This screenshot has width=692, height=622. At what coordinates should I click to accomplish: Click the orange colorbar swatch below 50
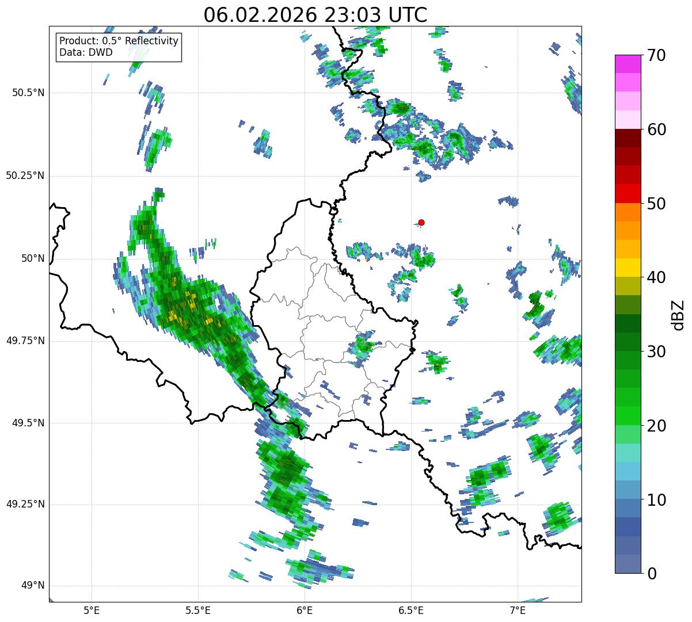click(x=628, y=212)
